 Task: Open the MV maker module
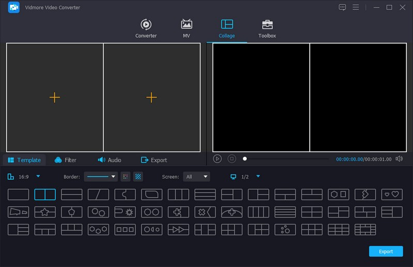[186, 28]
